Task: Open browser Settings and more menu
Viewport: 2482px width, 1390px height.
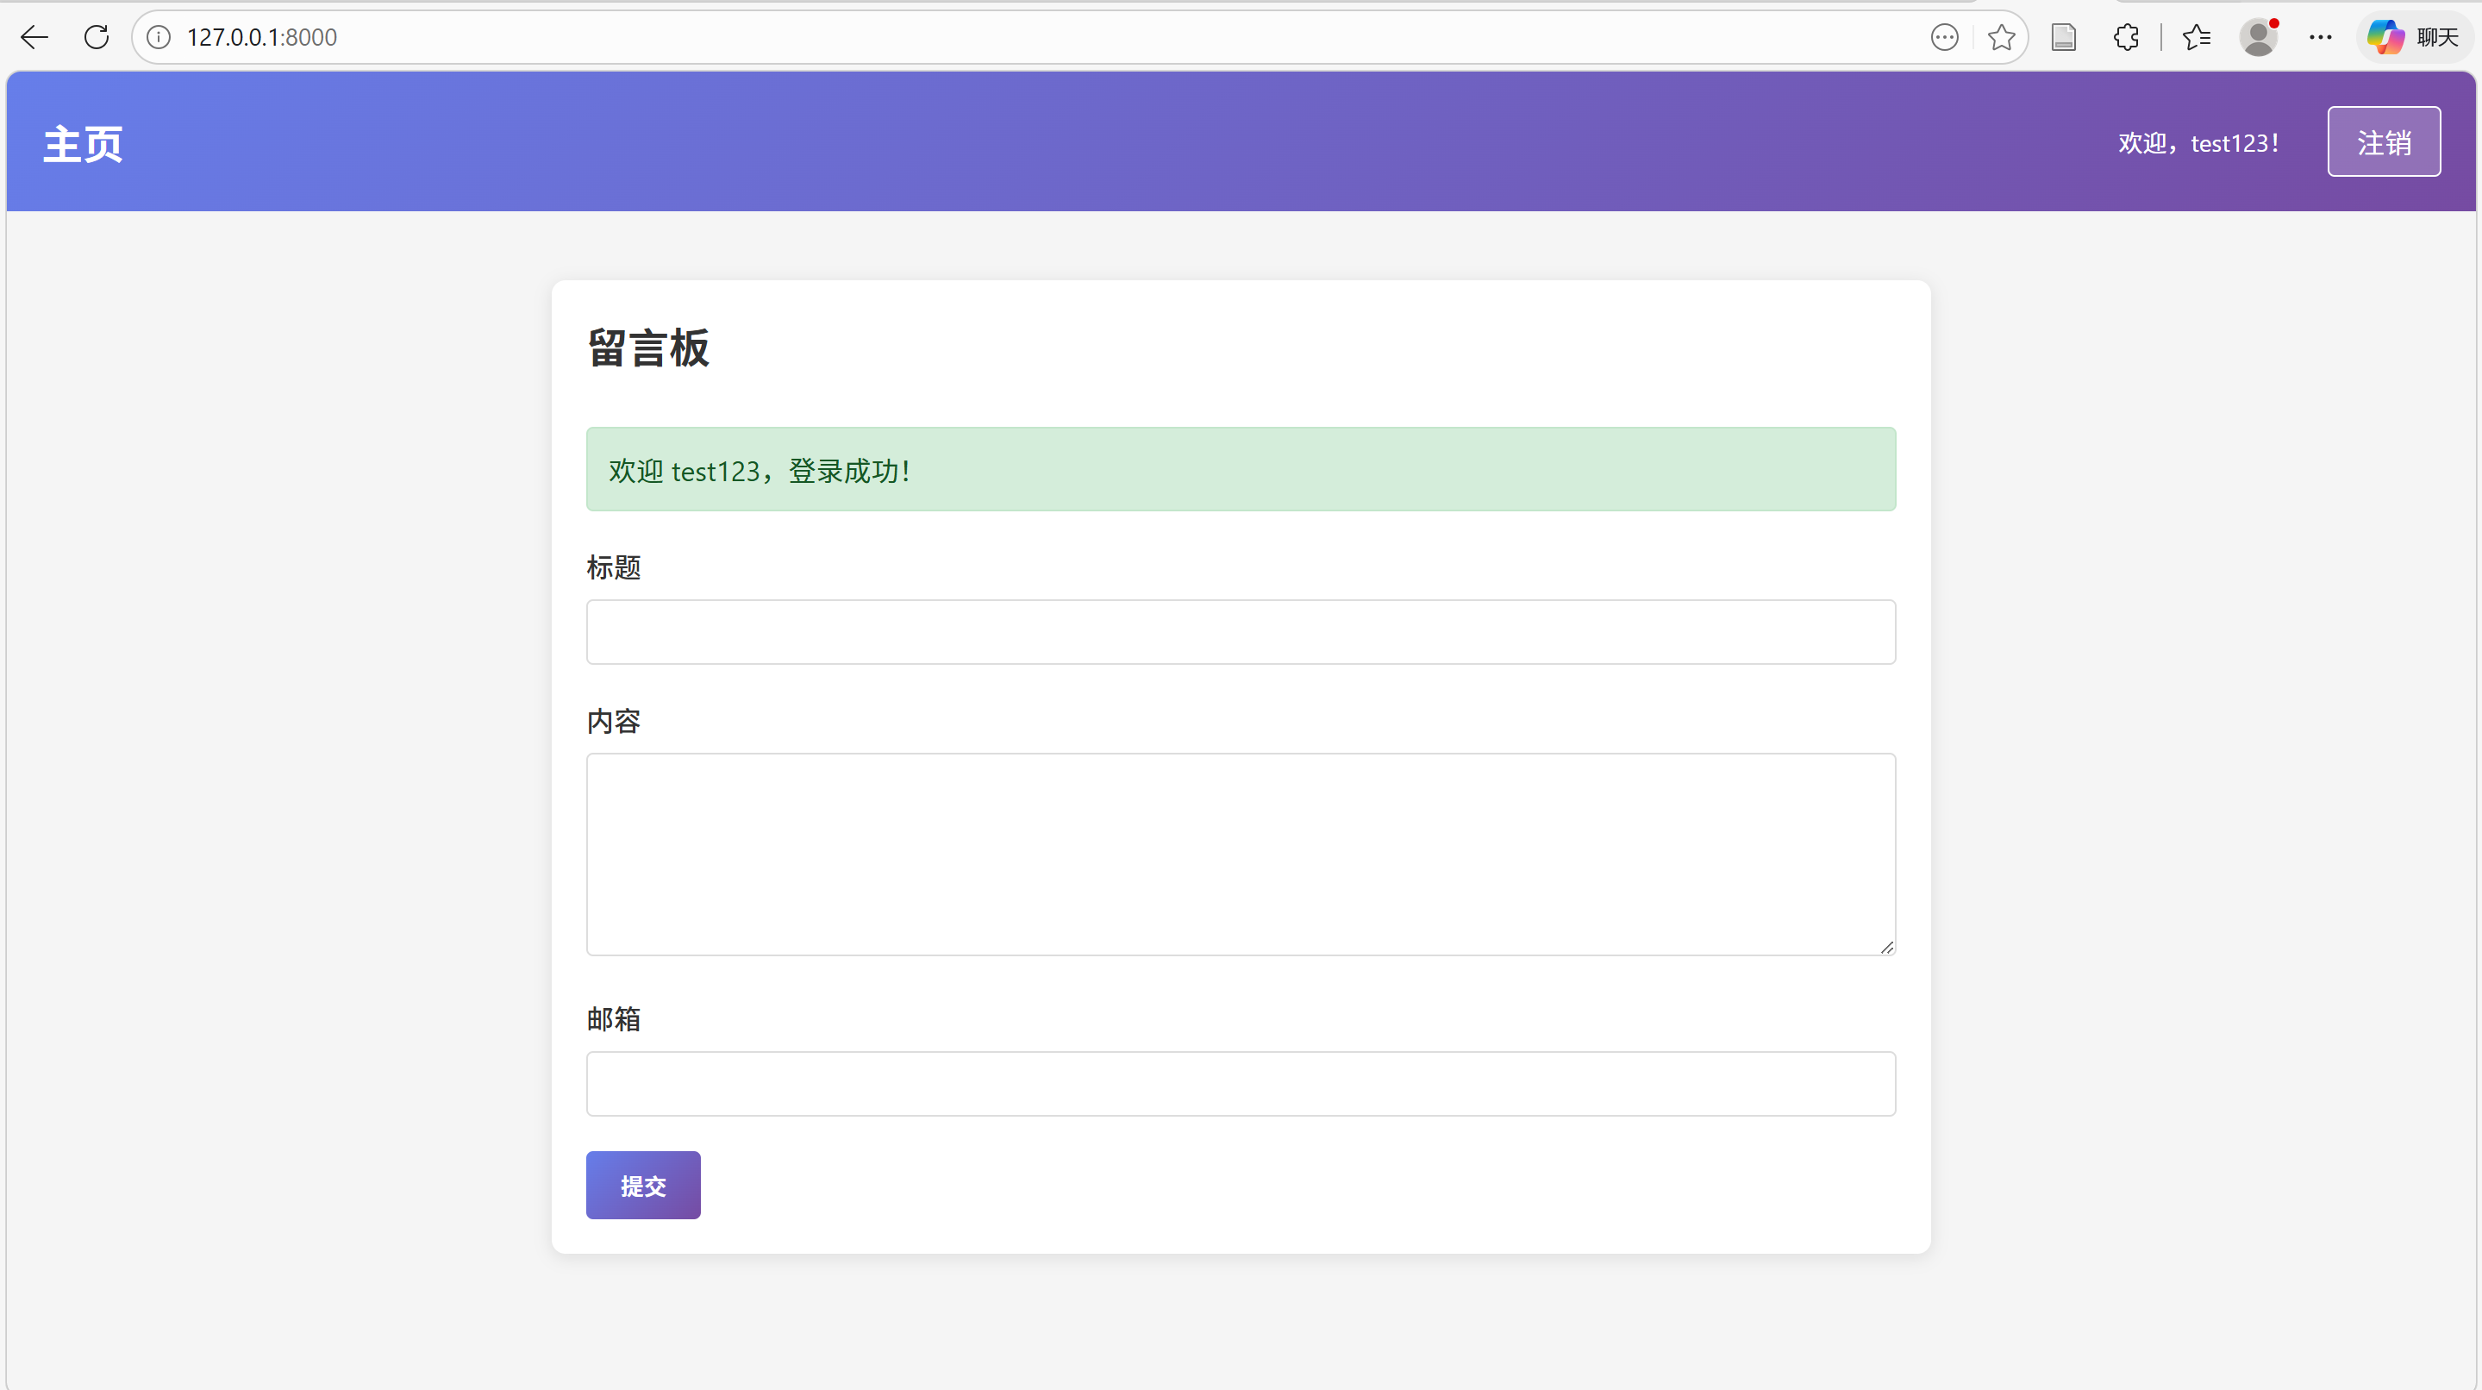Action: click(x=2320, y=38)
